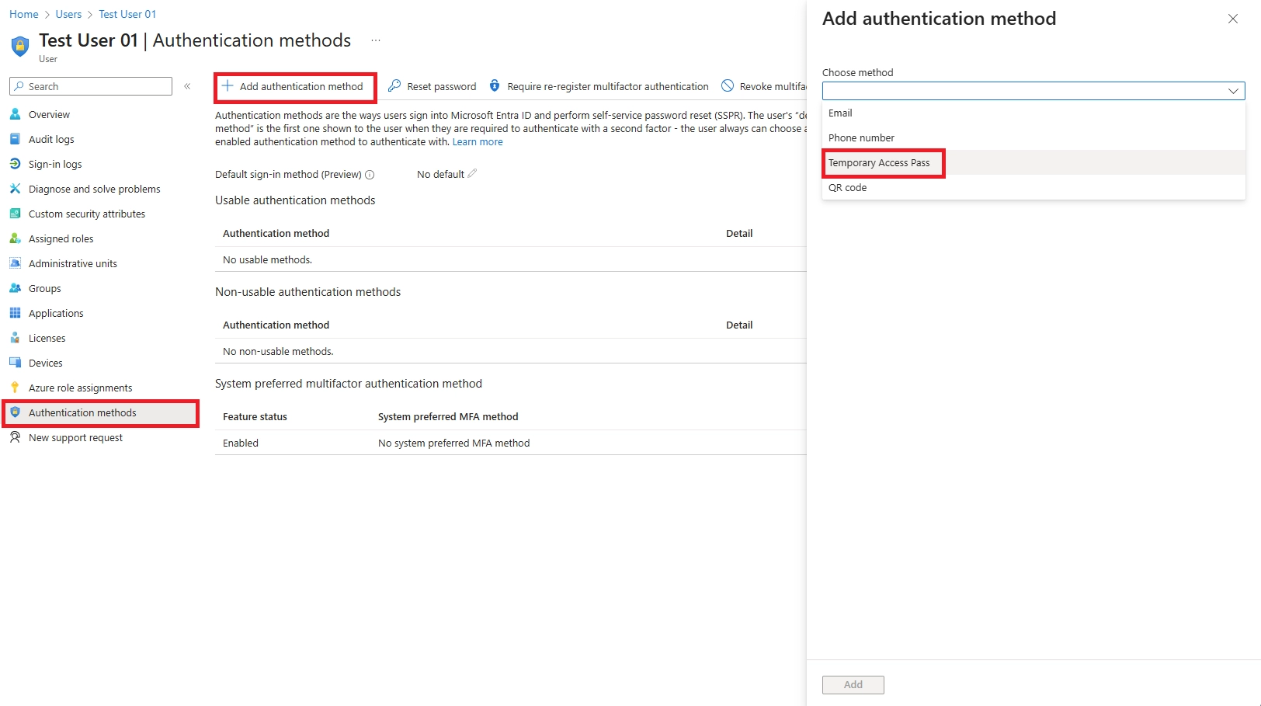Open Sign-in logs in sidebar
This screenshot has width=1261, height=706.
[55, 165]
